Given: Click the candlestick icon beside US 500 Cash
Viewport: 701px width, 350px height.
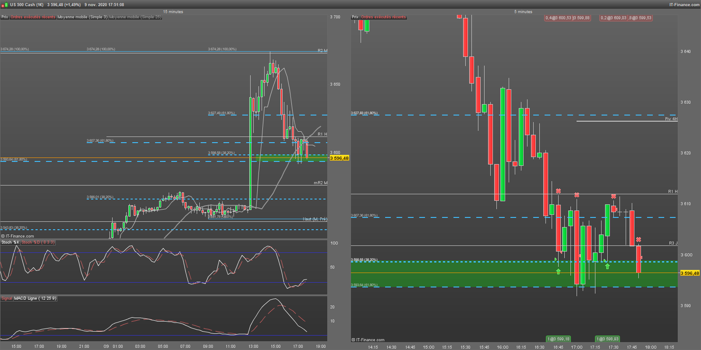Looking at the screenshot, I should [5, 5].
